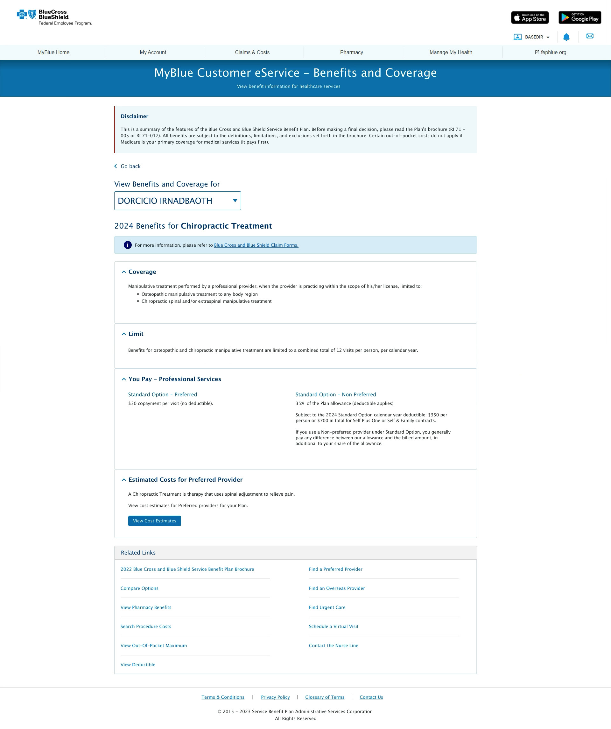This screenshot has width=611, height=729.
Task: Collapse Estimated Costs for Preferred Provider
Action: click(x=124, y=480)
